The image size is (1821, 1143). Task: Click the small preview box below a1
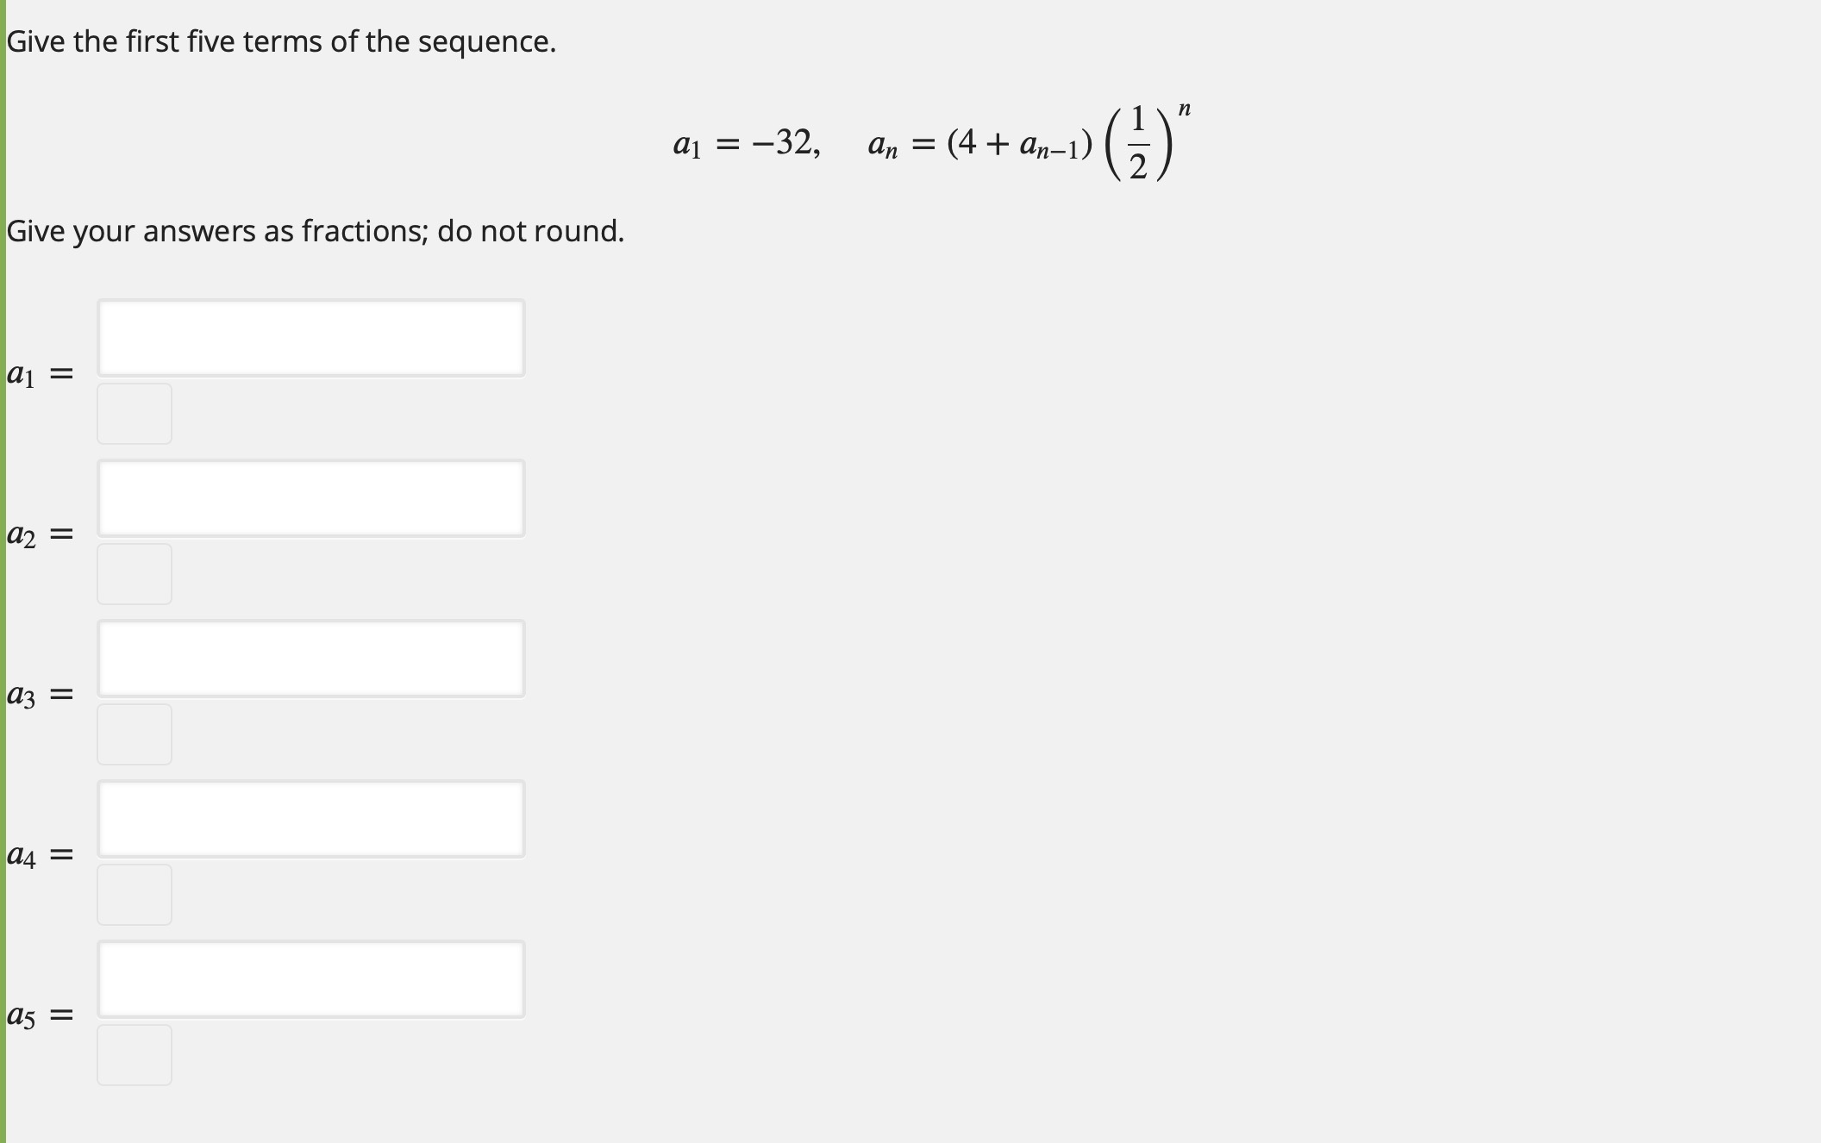(135, 412)
